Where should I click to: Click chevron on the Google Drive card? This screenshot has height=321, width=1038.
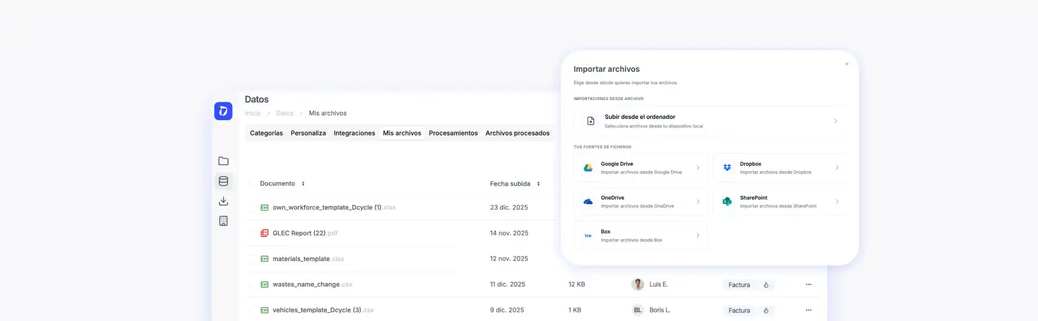pos(698,168)
